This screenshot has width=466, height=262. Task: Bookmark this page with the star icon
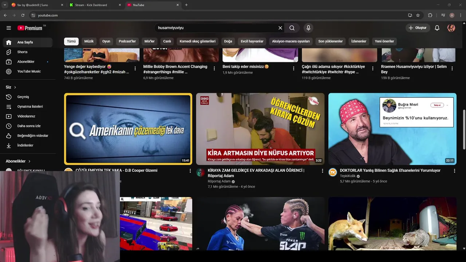(x=418, y=15)
